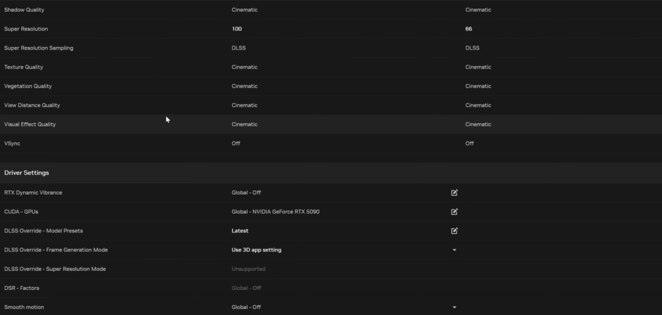
Task: Select the Super Resolution row label
Action: [26, 28]
